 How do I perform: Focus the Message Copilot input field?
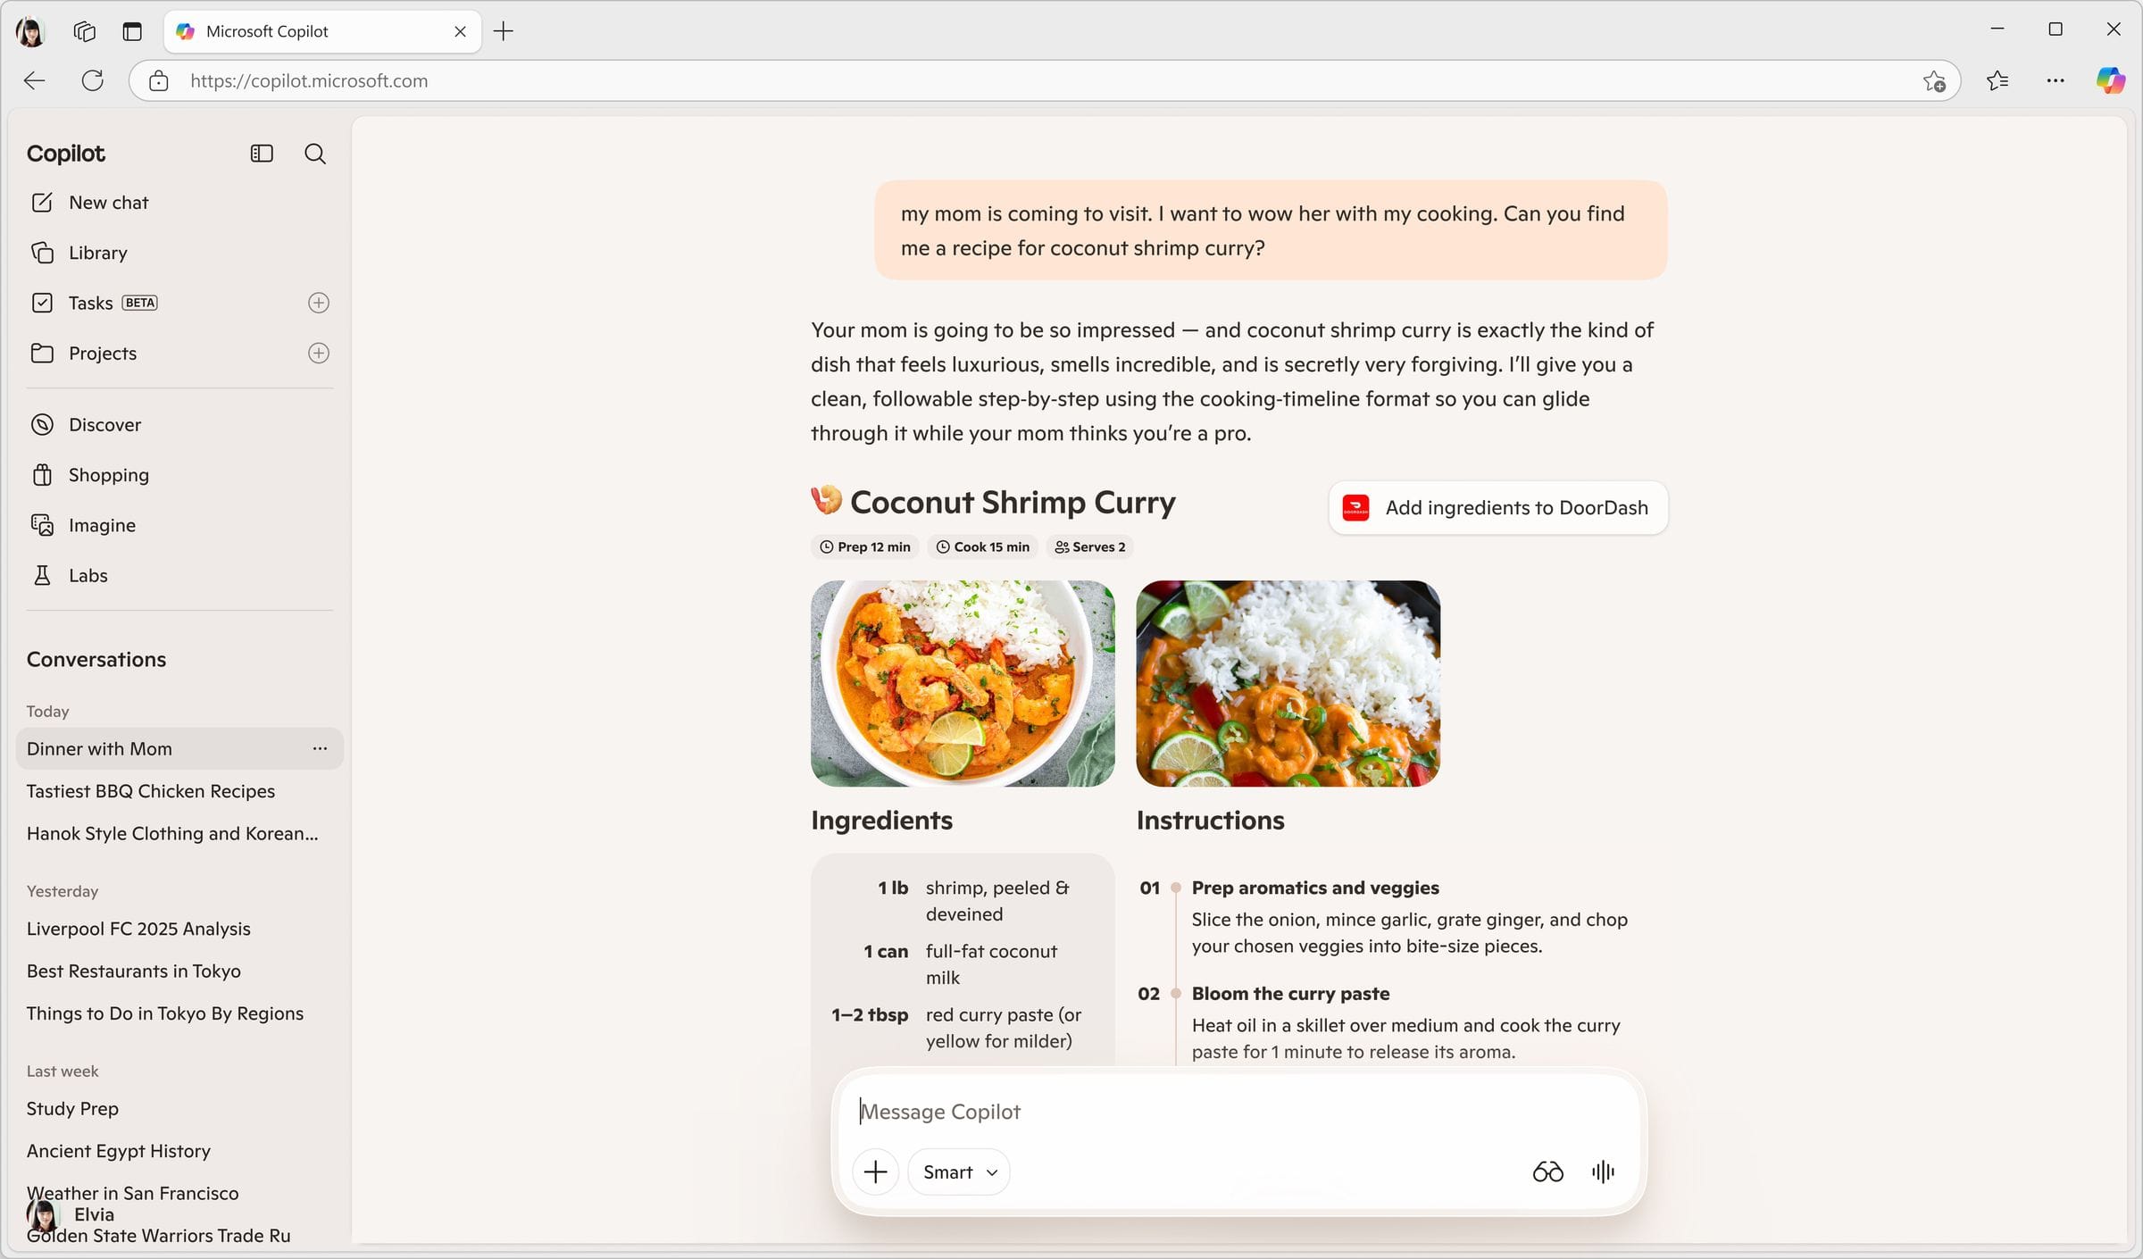[1238, 1112]
